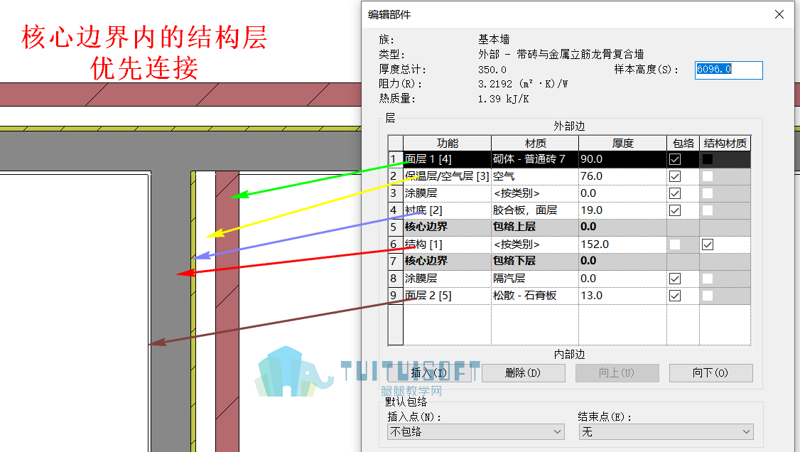This screenshot has height=452, width=800.
Task: Click the 向上(U) button
Action: coord(617,373)
